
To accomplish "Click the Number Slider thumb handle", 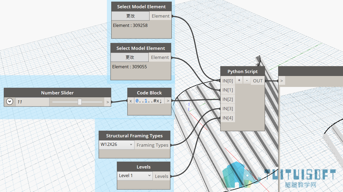I will click(x=80, y=102).
